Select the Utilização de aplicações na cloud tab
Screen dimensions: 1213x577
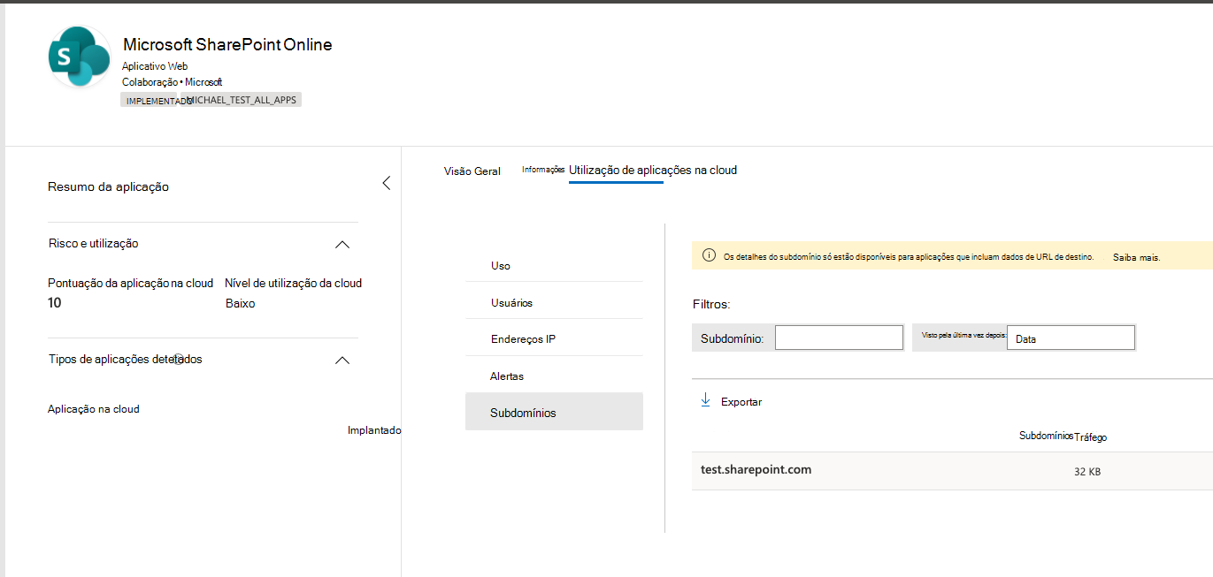click(652, 171)
